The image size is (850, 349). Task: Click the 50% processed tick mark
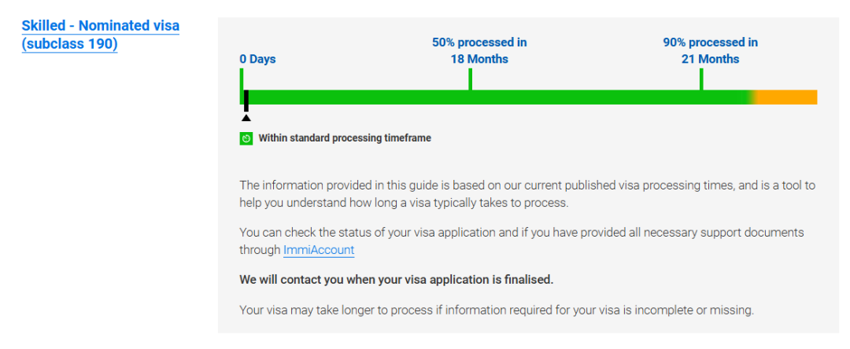pyautogui.click(x=470, y=79)
